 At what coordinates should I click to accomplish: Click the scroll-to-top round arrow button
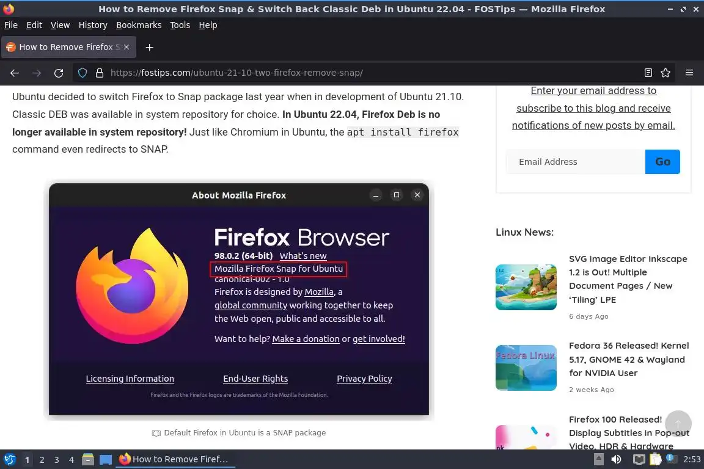point(678,423)
